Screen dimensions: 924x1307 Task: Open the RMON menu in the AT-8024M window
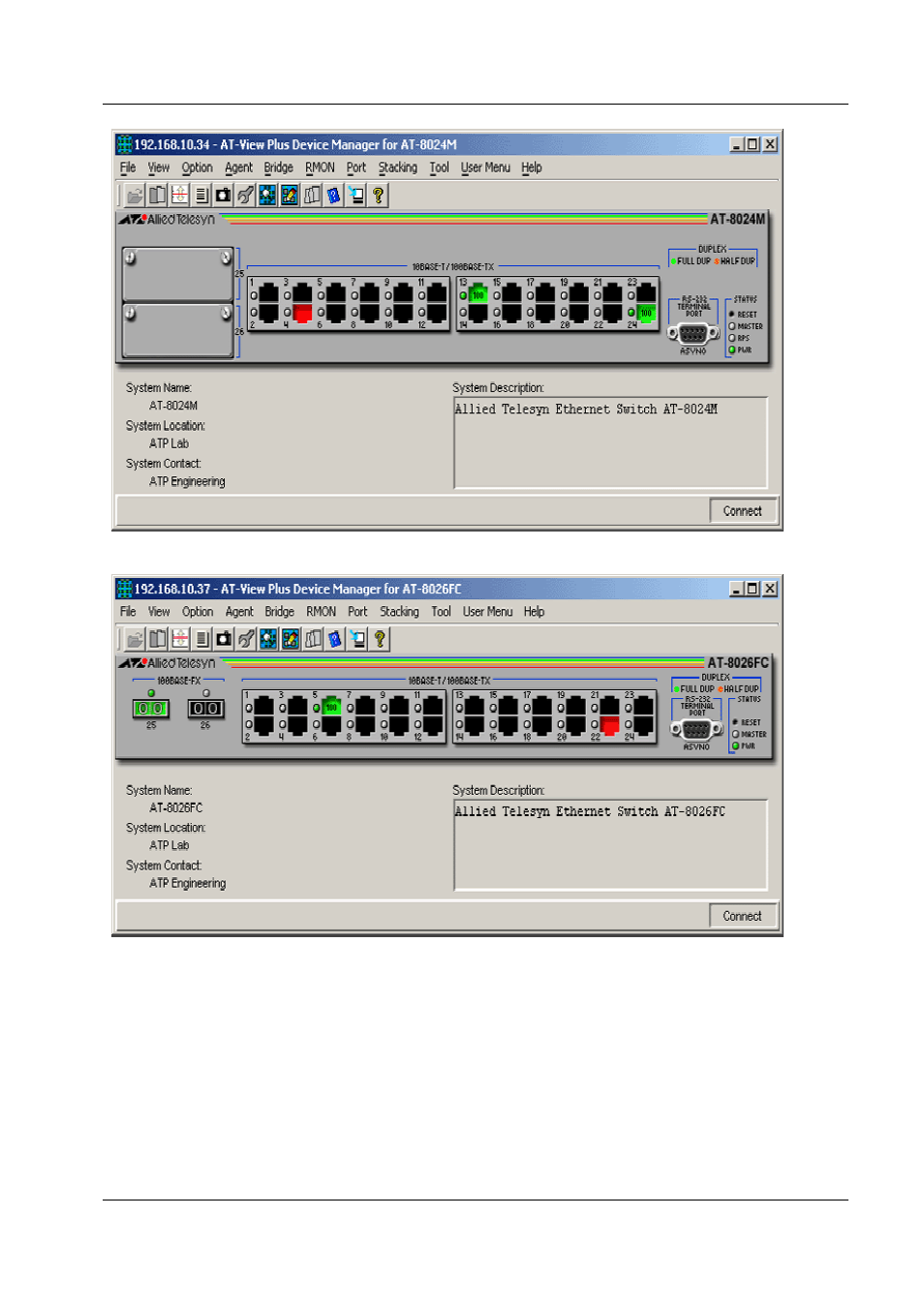tap(320, 167)
